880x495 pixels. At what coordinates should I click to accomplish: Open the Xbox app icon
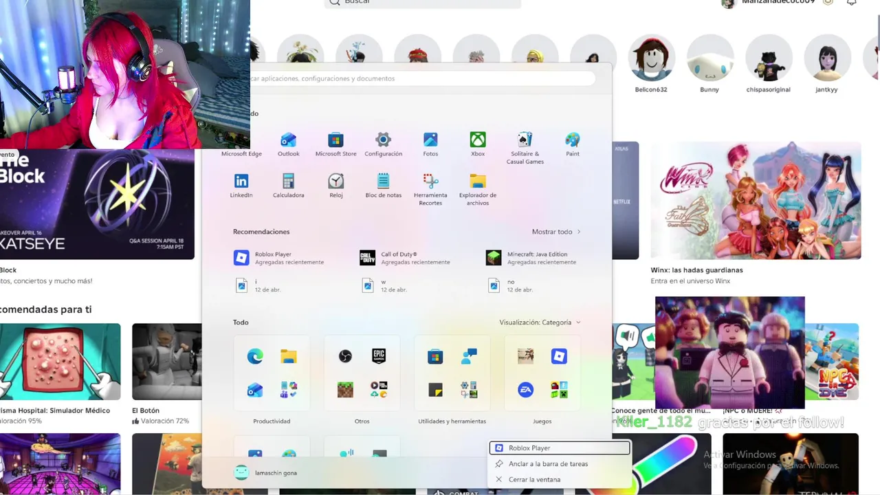click(x=478, y=140)
